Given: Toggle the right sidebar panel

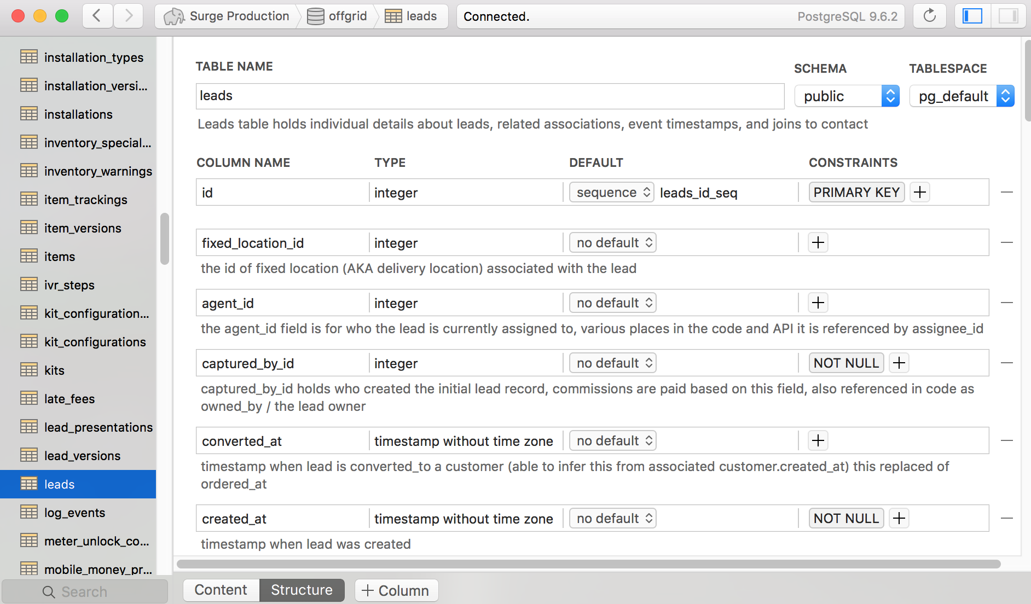Looking at the screenshot, I should point(1008,16).
